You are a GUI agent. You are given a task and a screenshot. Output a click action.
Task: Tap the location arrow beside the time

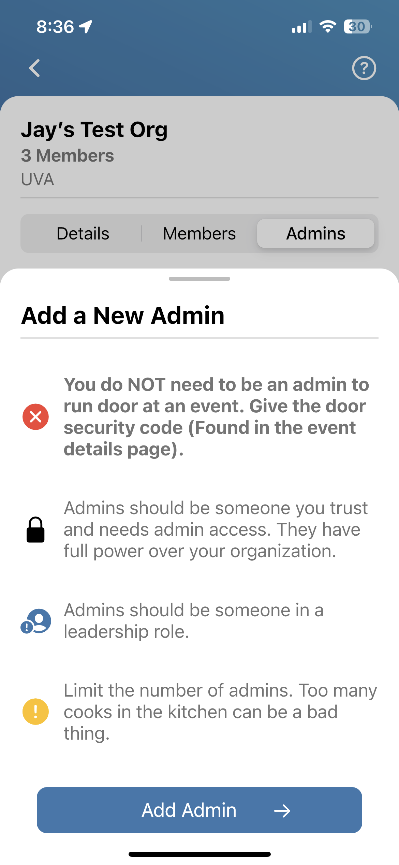click(x=86, y=27)
